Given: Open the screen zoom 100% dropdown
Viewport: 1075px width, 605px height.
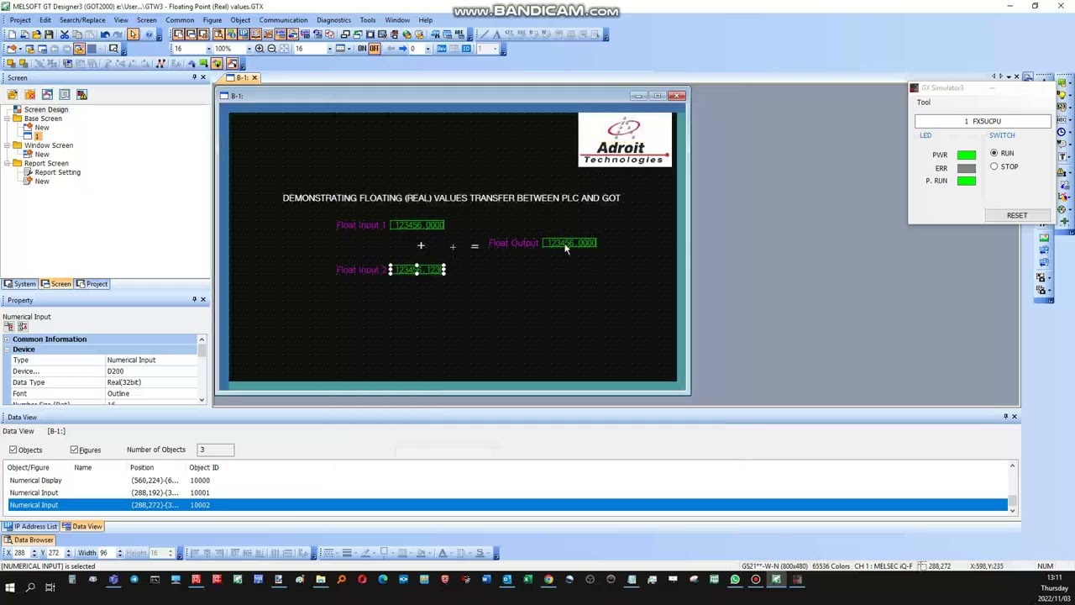Looking at the screenshot, I should click(x=249, y=49).
